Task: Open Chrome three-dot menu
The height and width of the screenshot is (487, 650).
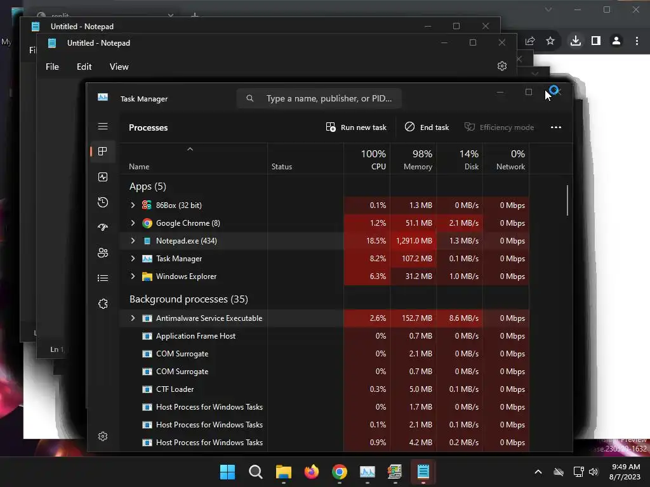Action: tap(637, 41)
